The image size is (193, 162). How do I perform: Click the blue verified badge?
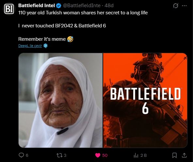point(58,6)
